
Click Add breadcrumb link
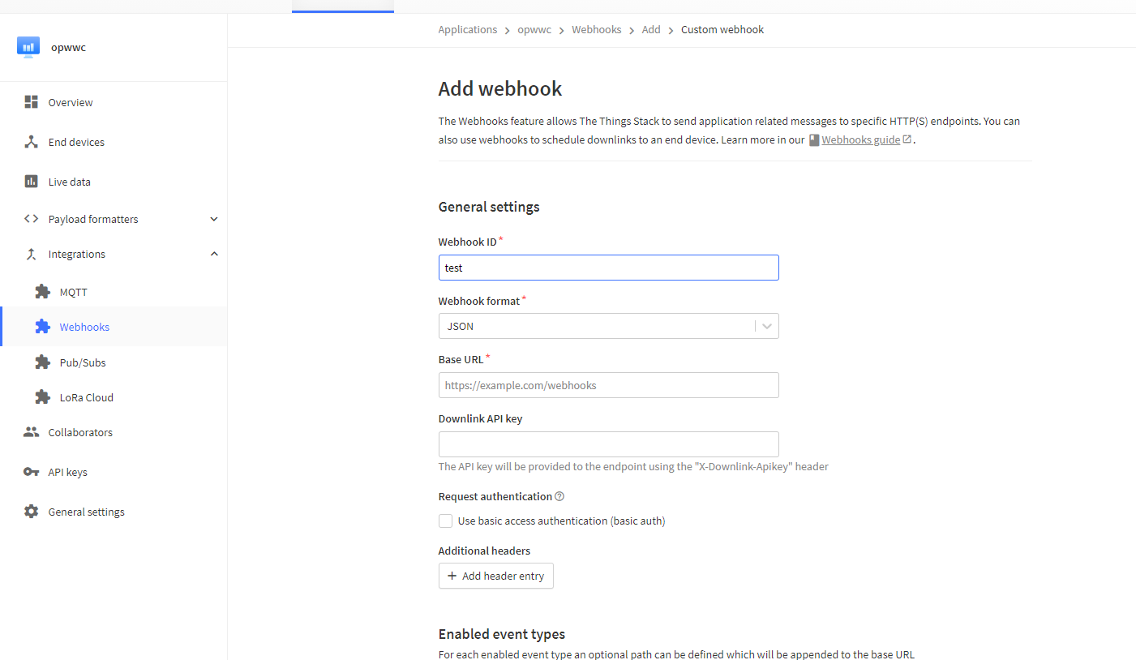(651, 29)
